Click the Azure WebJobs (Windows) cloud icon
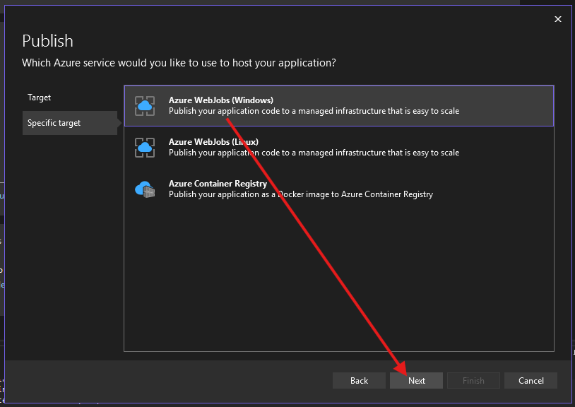 (145, 106)
